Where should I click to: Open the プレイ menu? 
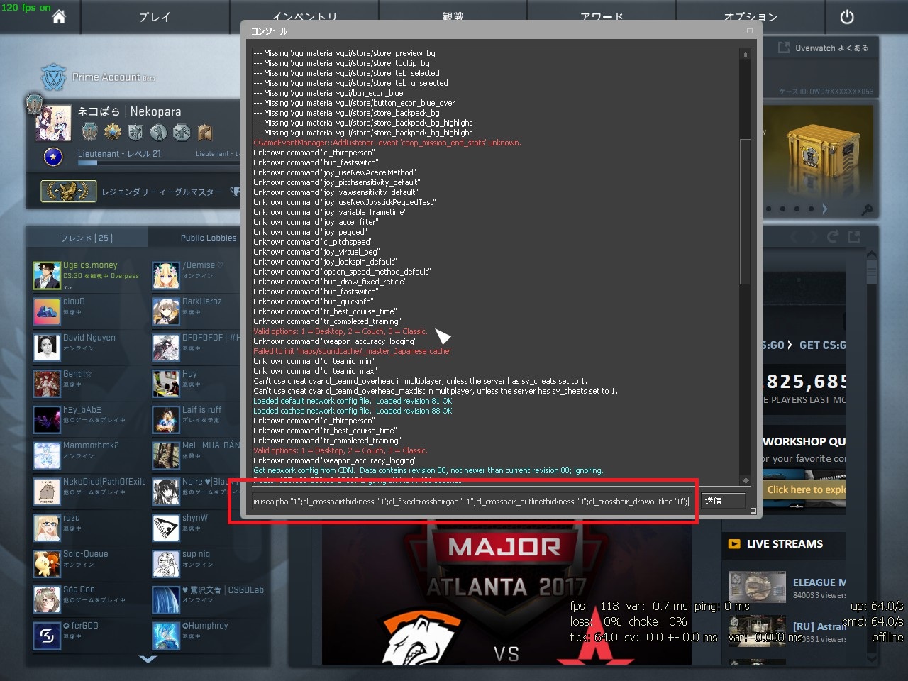[155, 17]
